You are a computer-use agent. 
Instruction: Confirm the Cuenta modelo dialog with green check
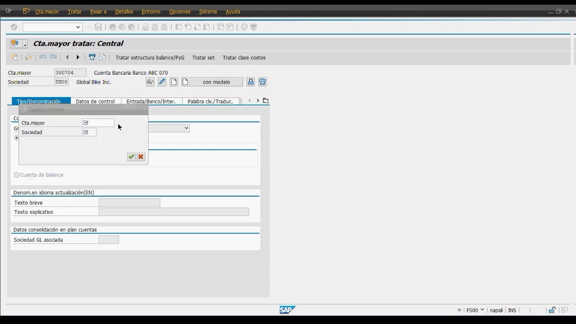[x=131, y=157]
